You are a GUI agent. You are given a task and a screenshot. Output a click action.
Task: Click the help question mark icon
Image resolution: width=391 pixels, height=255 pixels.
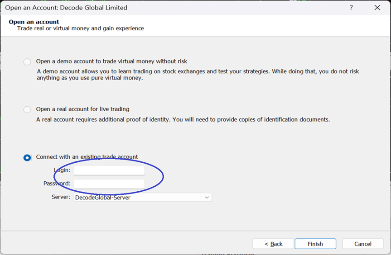351,8
